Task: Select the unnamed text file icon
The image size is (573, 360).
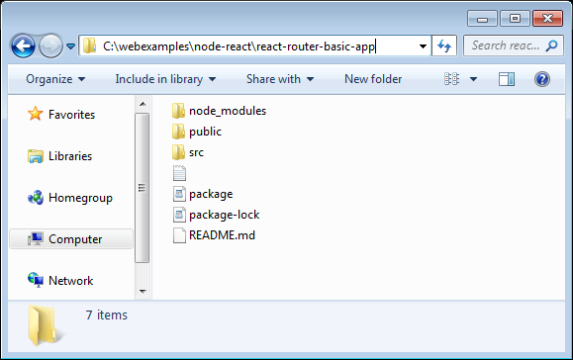Action: tap(179, 173)
